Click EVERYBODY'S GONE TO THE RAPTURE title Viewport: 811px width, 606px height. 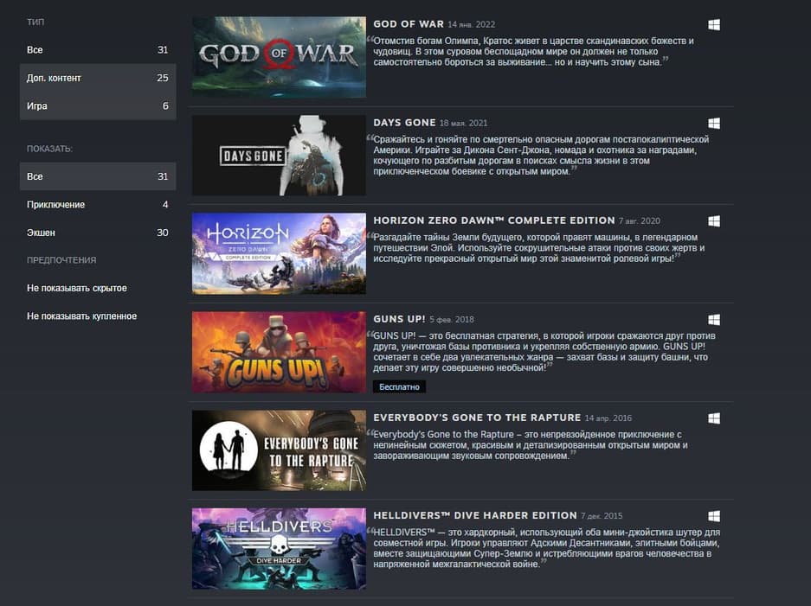[x=477, y=418]
